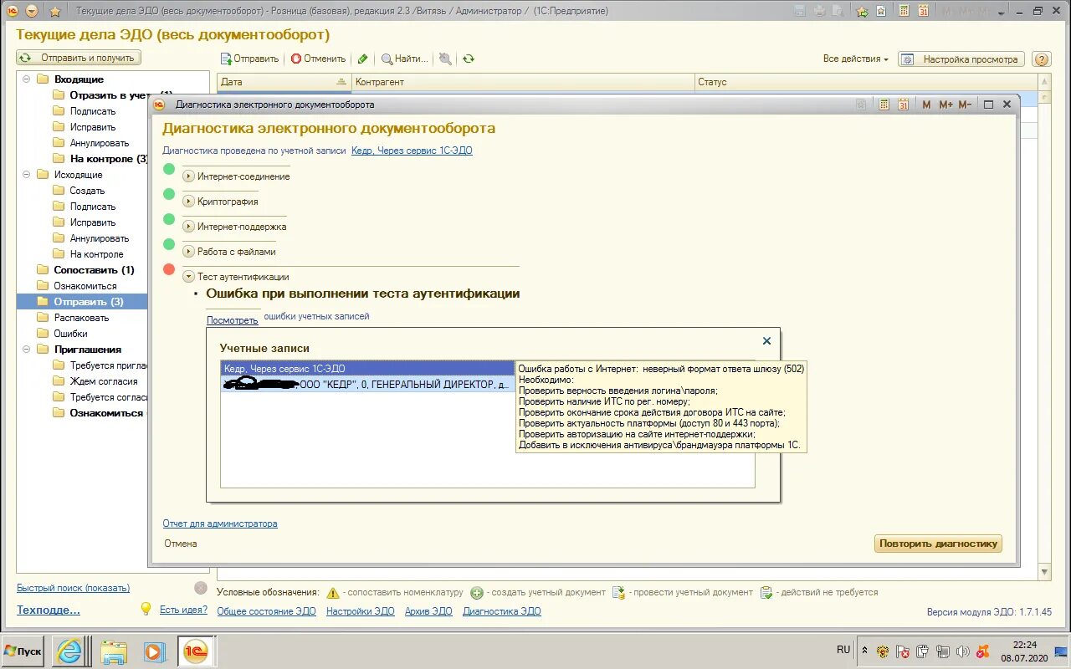Click the green pencil edit icon
This screenshot has width=1071, height=669.
[362, 59]
